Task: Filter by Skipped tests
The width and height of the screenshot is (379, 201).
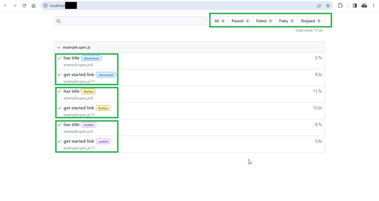Action: (x=311, y=21)
